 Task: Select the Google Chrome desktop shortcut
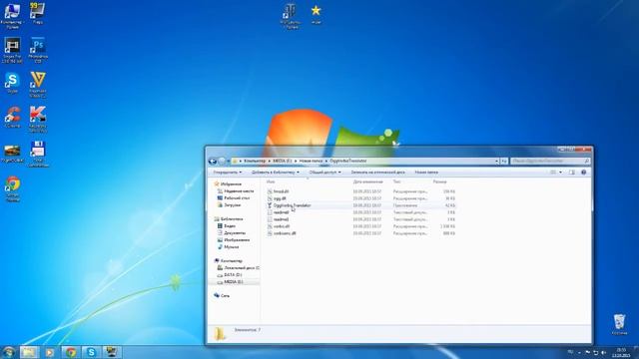coord(13,188)
